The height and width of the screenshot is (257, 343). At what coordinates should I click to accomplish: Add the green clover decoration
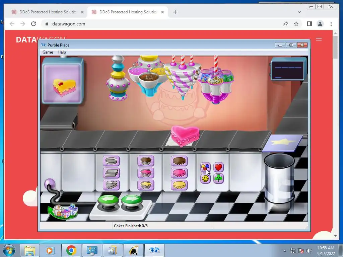pos(218,179)
